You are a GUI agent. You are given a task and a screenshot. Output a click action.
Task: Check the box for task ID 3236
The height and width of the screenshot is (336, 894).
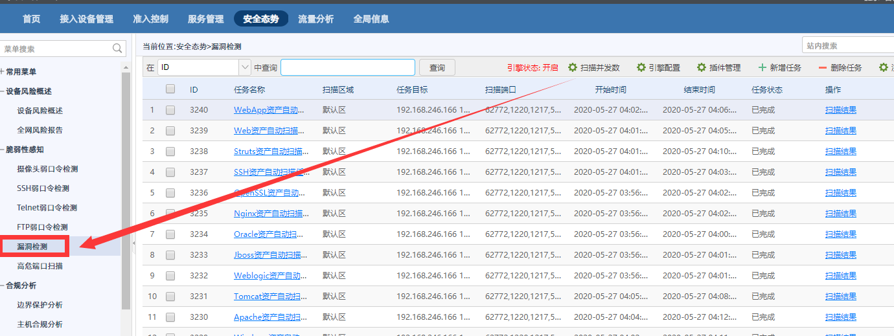coord(170,193)
